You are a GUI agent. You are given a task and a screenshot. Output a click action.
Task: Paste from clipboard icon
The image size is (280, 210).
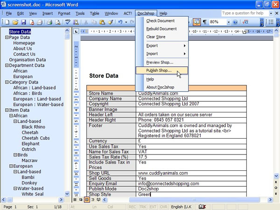tap(102, 22)
